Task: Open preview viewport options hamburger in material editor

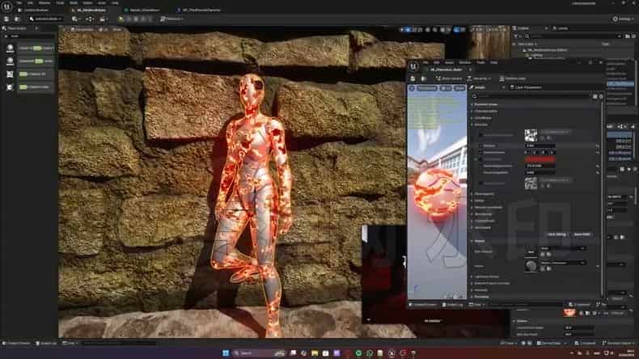Action: coord(412,88)
